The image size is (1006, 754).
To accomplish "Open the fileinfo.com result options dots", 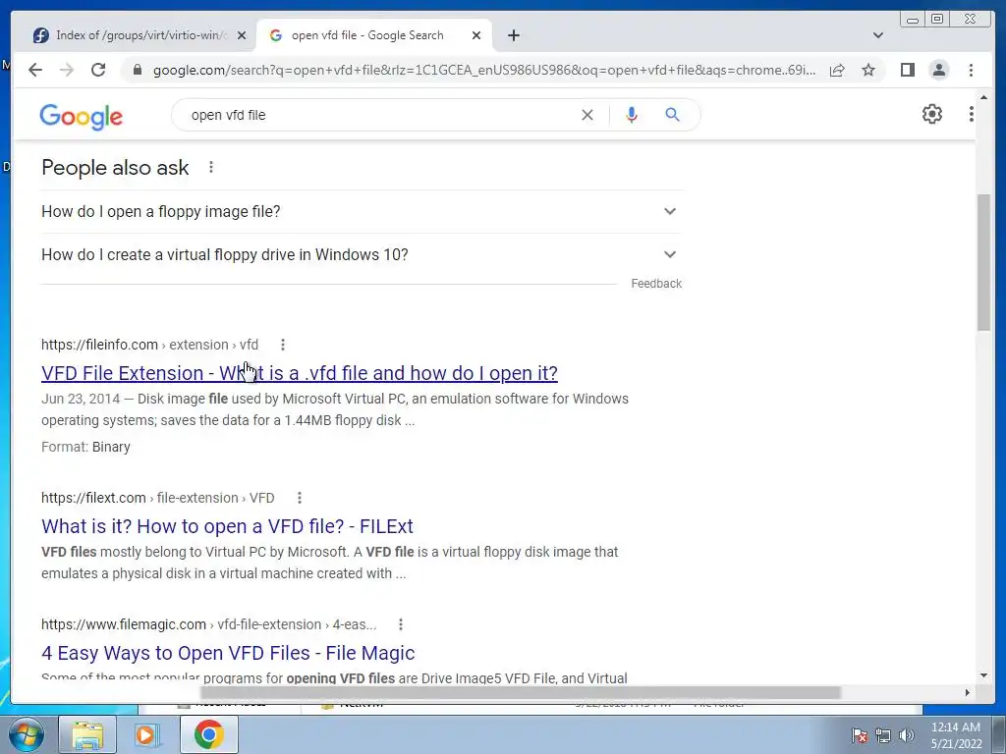I will coord(283,345).
